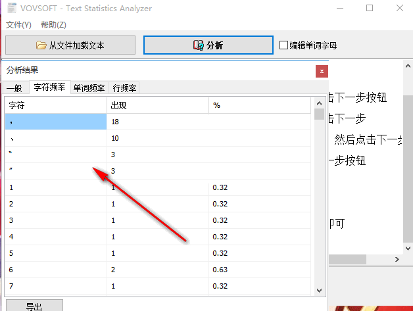
Task: Switch to the 字符频率 tab
Action: tap(49, 87)
